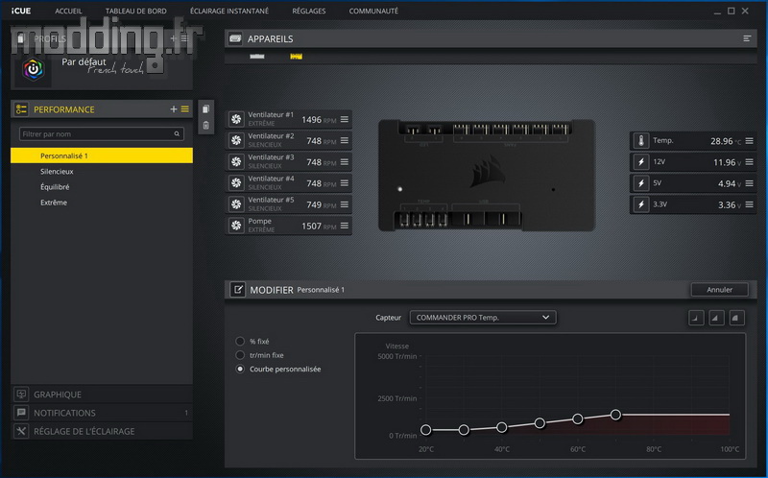The image size is (768, 478).
Task: Apply the extreme curve preset icon
Action: [x=736, y=318]
